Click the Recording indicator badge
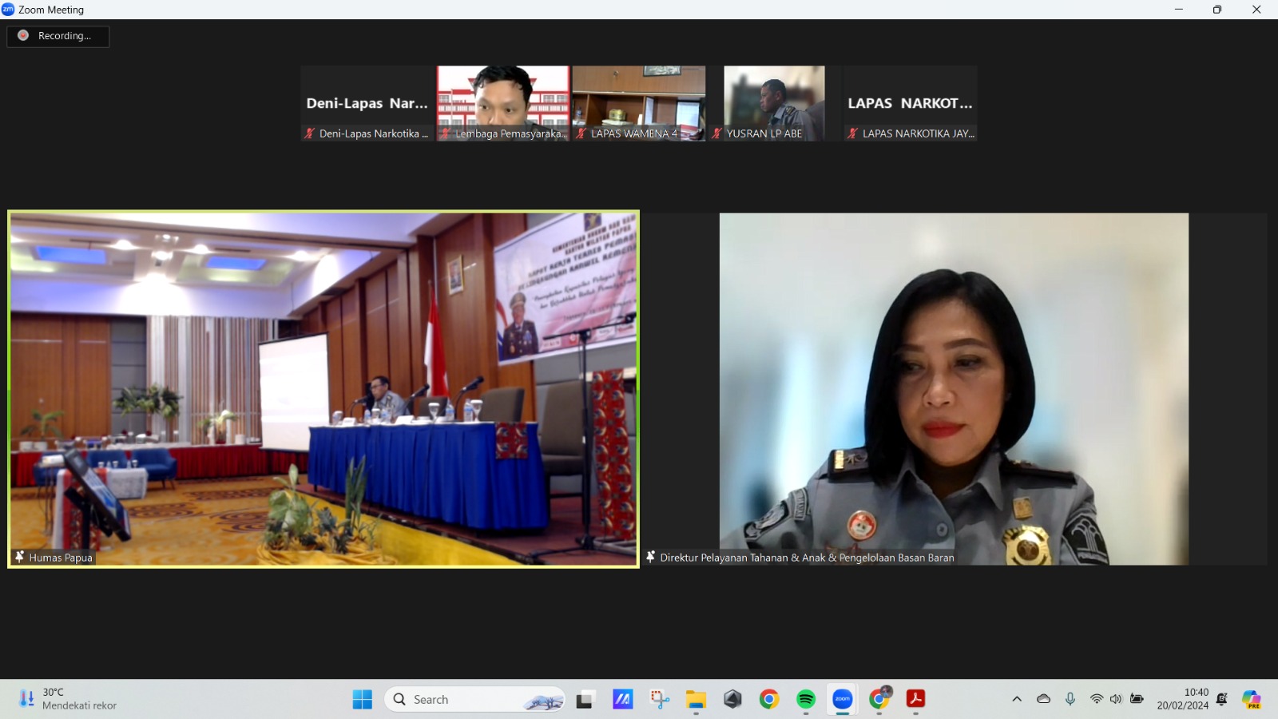The height and width of the screenshot is (719, 1278). pos(58,36)
